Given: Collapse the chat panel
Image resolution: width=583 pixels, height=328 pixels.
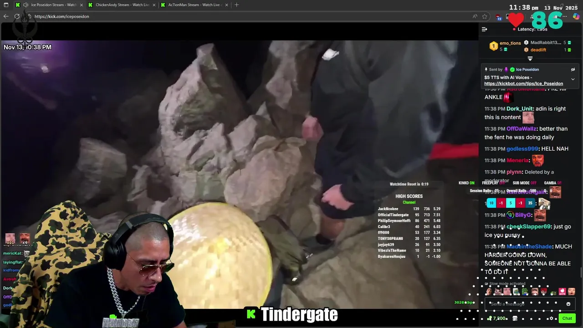Looking at the screenshot, I should coord(485,29).
